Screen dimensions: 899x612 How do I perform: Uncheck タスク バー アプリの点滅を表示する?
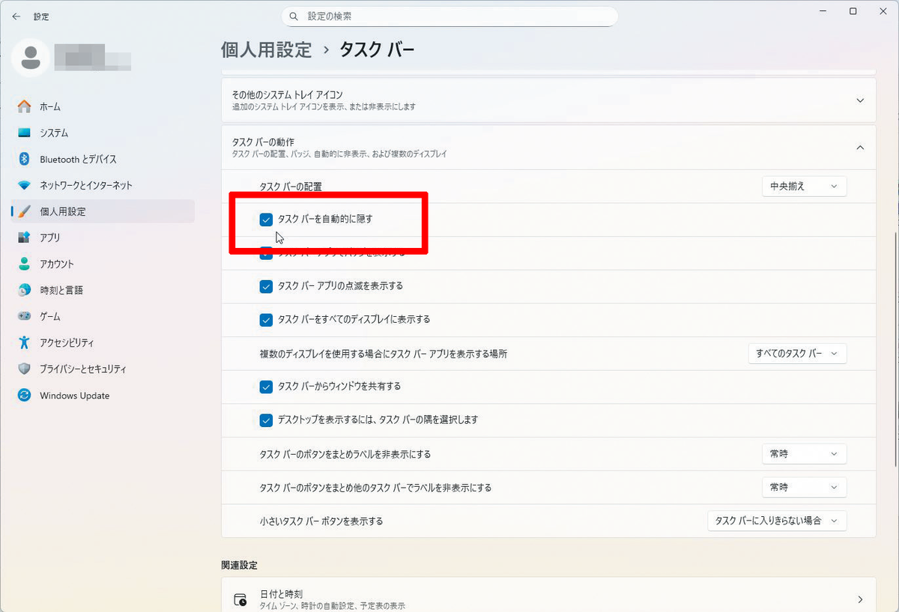point(266,286)
